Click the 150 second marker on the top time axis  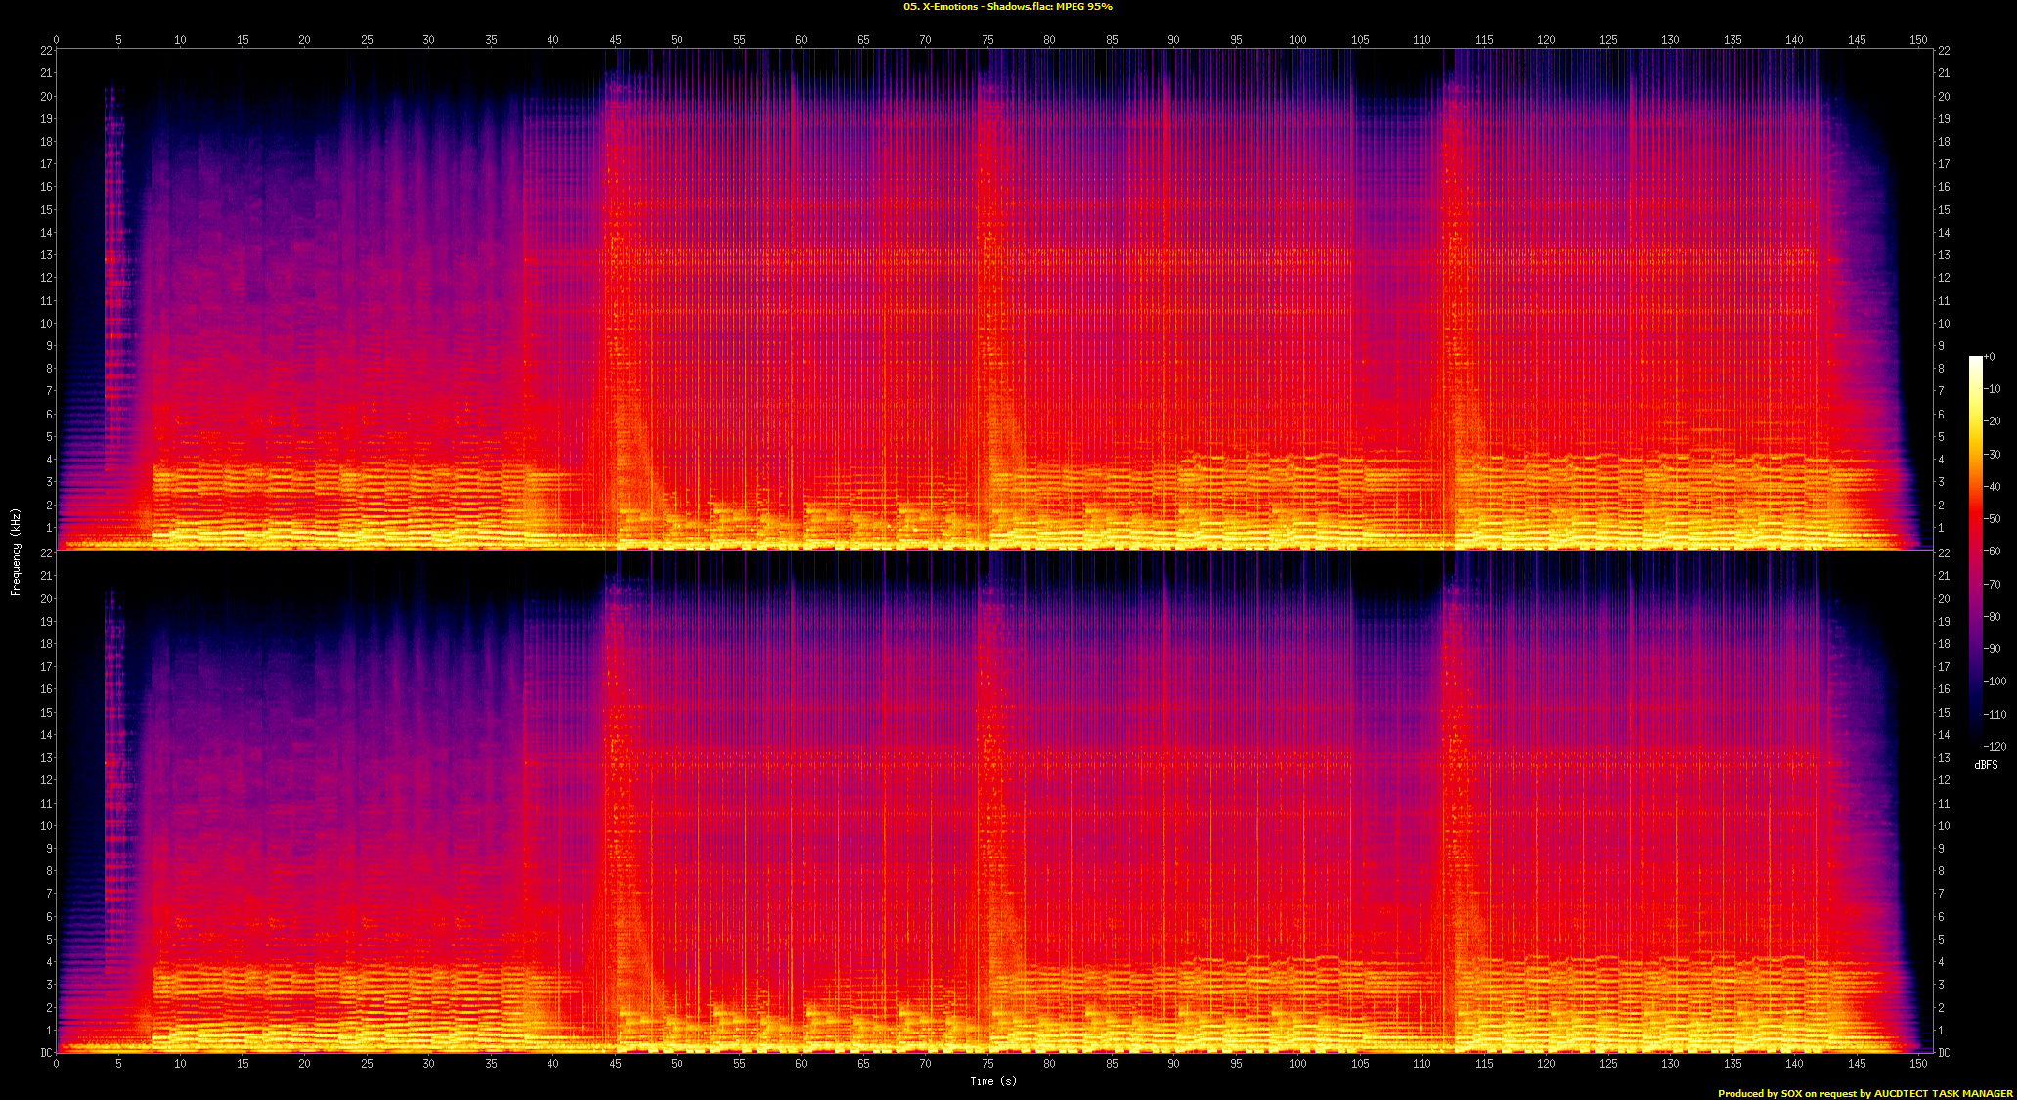[x=1918, y=40]
